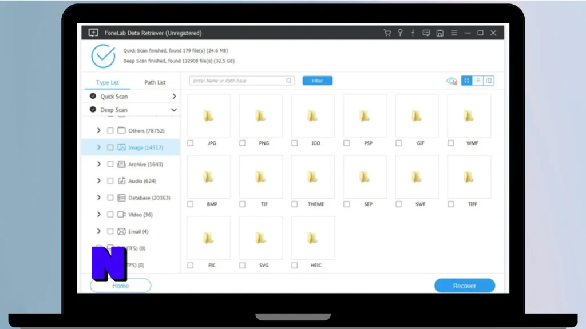This screenshot has height=329, width=586.
Task: Select the Audio (624) category
Action: point(142,181)
